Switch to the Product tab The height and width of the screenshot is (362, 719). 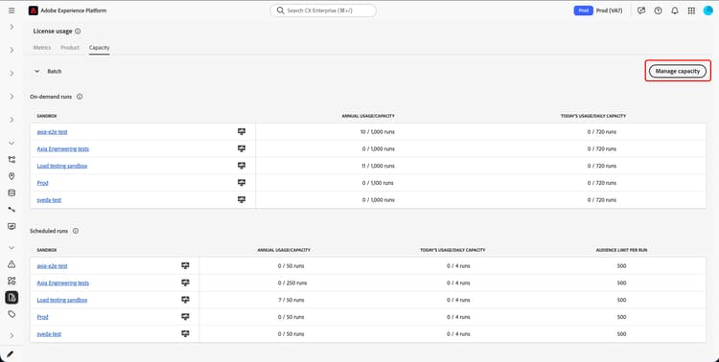tap(70, 48)
